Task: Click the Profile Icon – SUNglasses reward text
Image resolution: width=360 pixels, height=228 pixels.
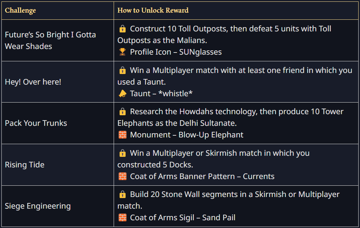Action: click(x=176, y=52)
